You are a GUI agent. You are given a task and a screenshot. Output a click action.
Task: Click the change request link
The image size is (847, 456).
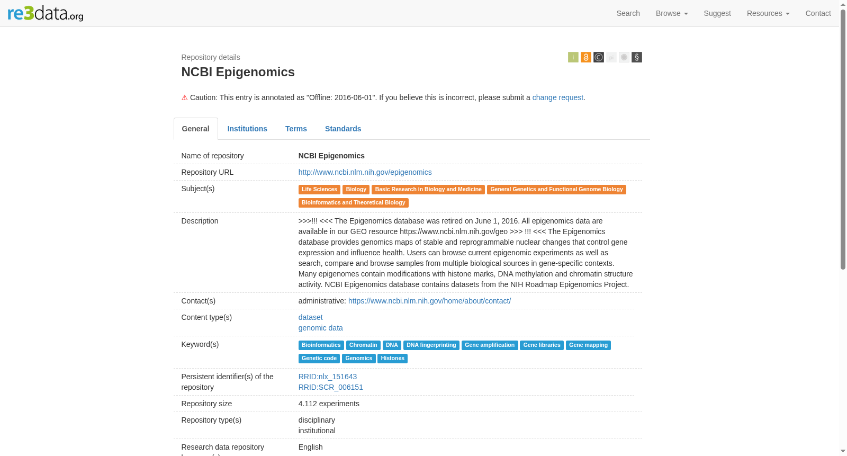pyautogui.click(x=558, y=97)
